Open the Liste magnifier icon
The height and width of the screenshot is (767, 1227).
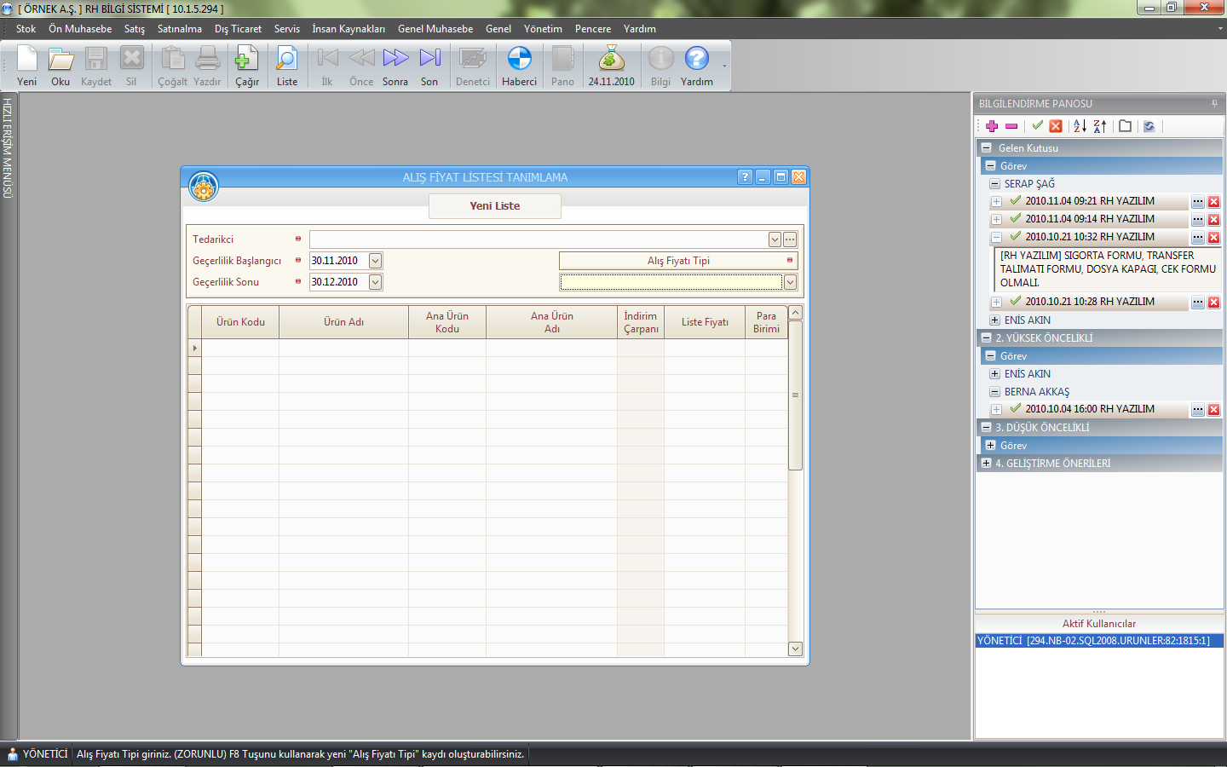point(287,60)
